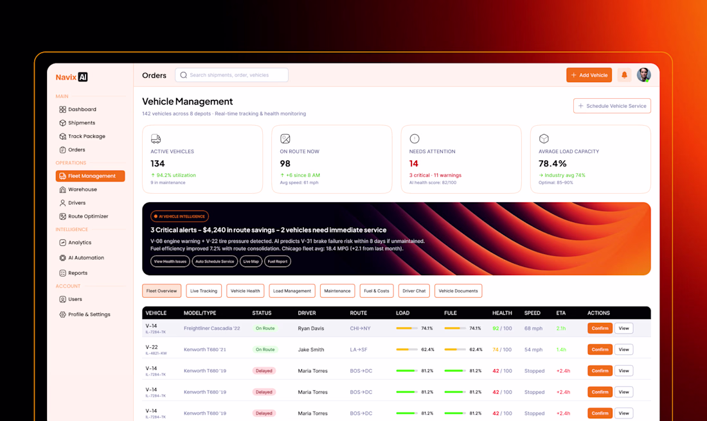Click the CHI→NY route cell
This screenshot has height=421, width=707.
pyautogui.click(x=361, y=328)
